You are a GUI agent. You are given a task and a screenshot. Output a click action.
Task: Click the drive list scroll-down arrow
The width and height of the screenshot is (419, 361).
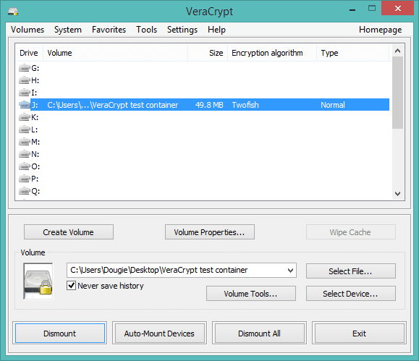coord(397,194)
